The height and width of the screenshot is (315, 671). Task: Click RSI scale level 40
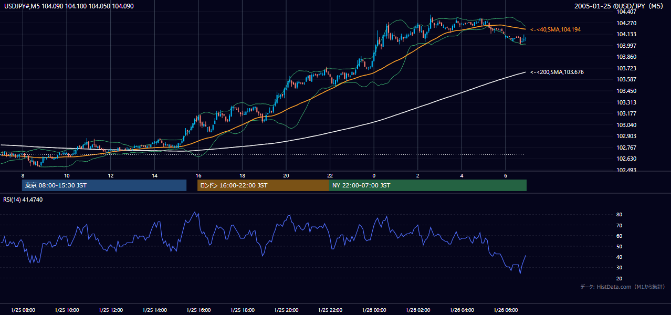(620, 257)
